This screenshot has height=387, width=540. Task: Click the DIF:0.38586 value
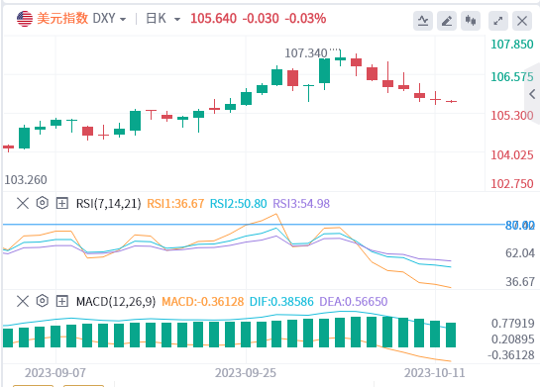point(281,302)
